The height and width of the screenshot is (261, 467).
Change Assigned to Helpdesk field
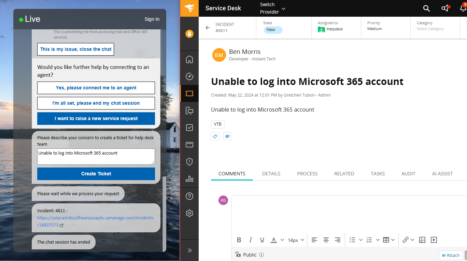[x=330, y=29]
